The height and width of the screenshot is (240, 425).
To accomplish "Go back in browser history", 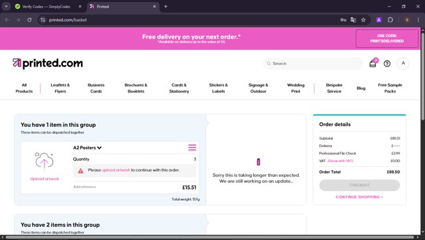I will 7,20.
